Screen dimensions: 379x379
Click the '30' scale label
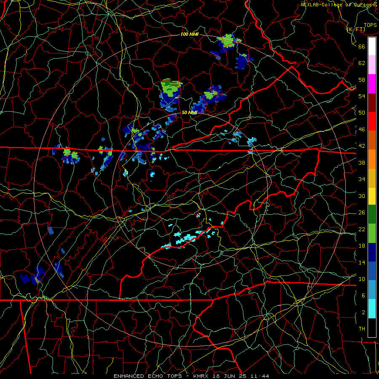[362, 196]
